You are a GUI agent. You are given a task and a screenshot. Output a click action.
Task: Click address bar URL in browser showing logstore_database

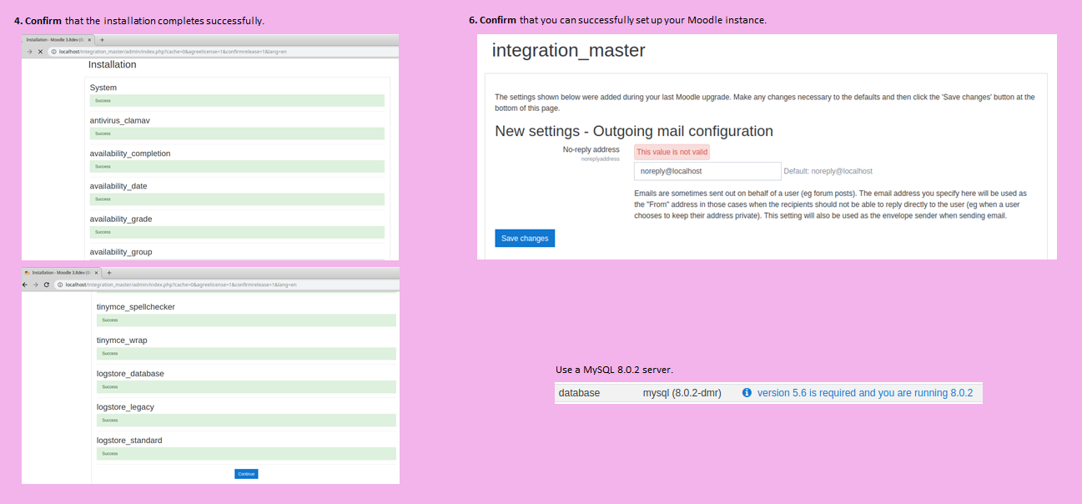181,285
